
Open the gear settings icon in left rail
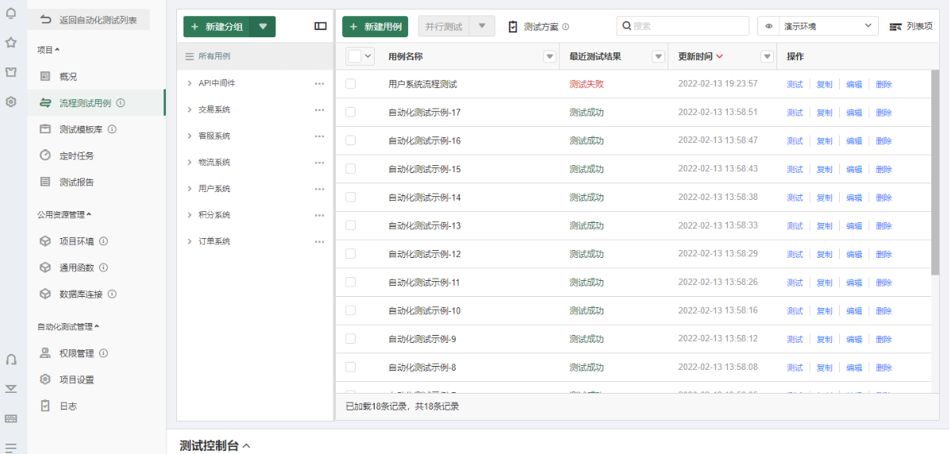pyautogui.click(x=11, y=102)
